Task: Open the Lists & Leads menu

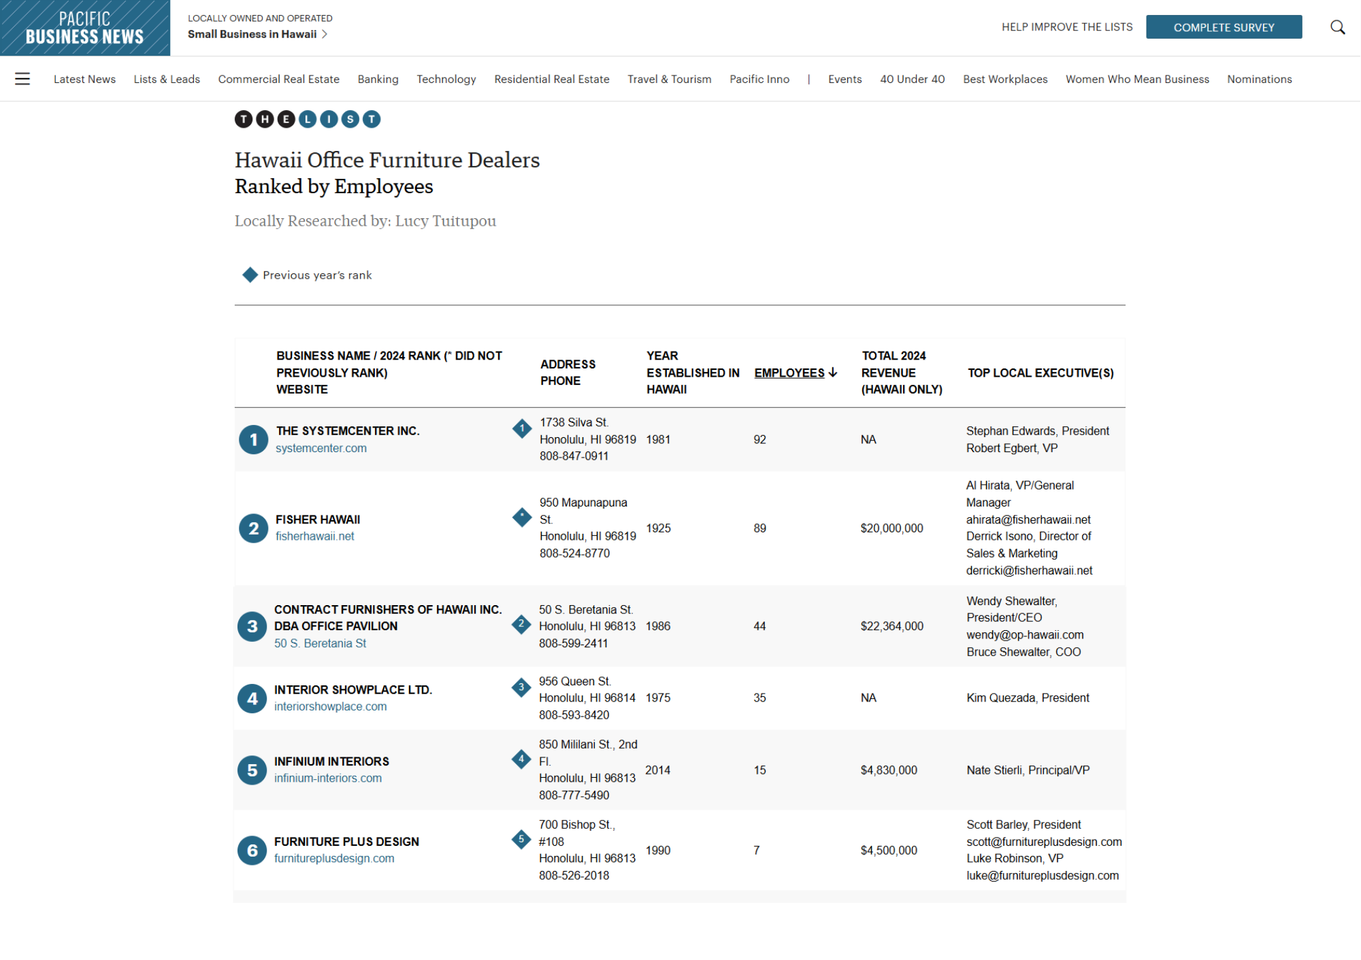Action: coord(167,79)
